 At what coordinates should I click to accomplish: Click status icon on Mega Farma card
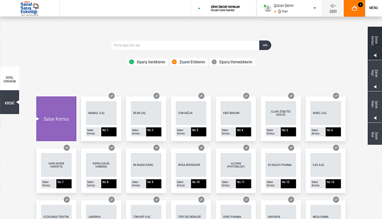[336, 200]
